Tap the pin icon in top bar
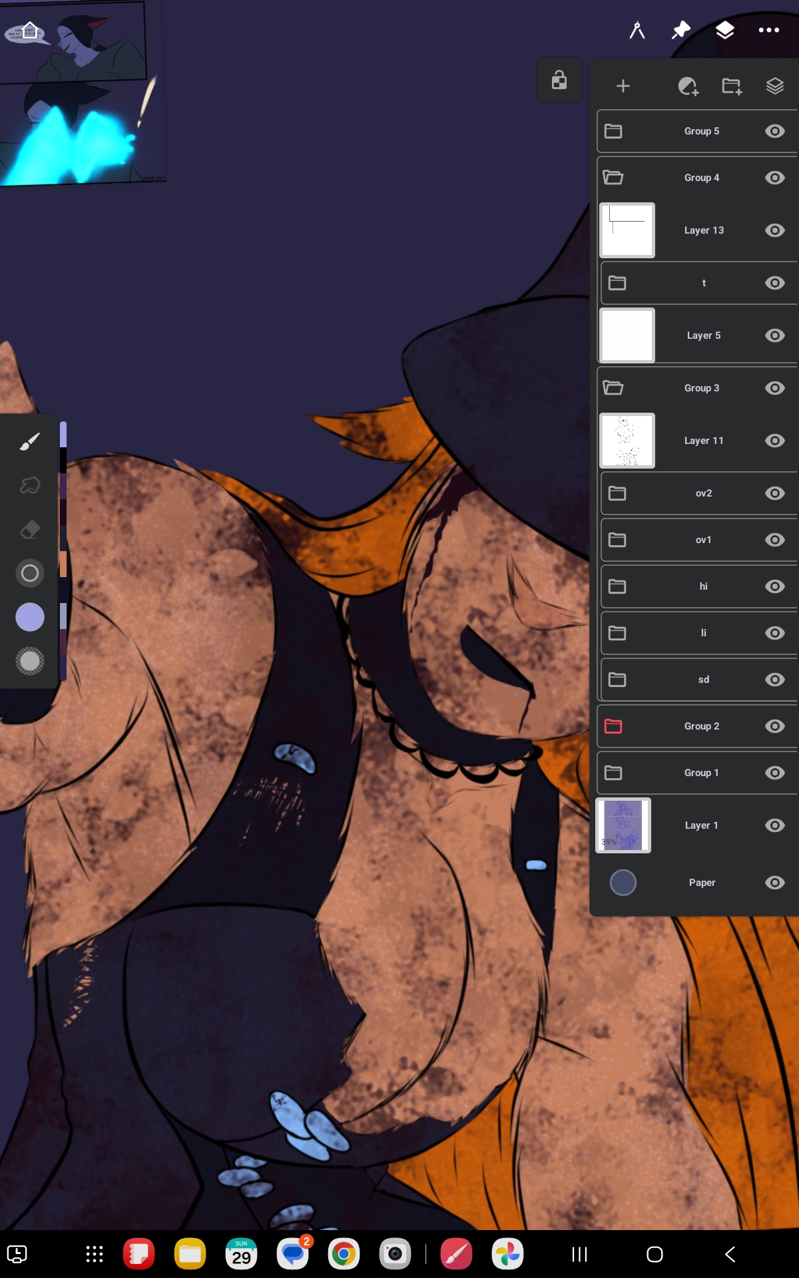The width and height of the screenshot is (799, 1278). click(680, 30)
